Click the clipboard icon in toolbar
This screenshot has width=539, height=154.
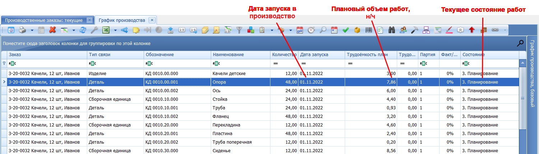click(262, 30)
